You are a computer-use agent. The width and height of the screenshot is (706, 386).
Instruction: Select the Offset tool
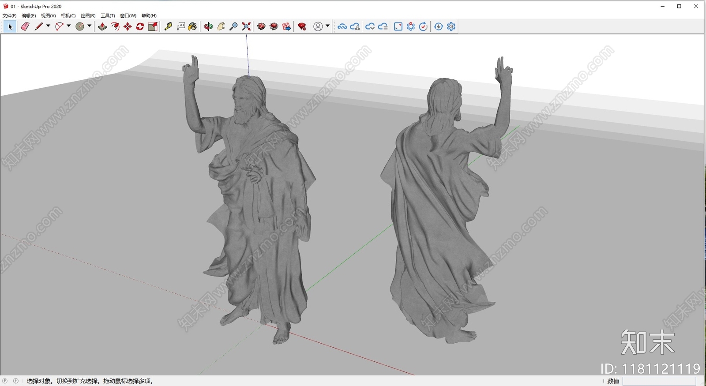click(x=115, y=26)
